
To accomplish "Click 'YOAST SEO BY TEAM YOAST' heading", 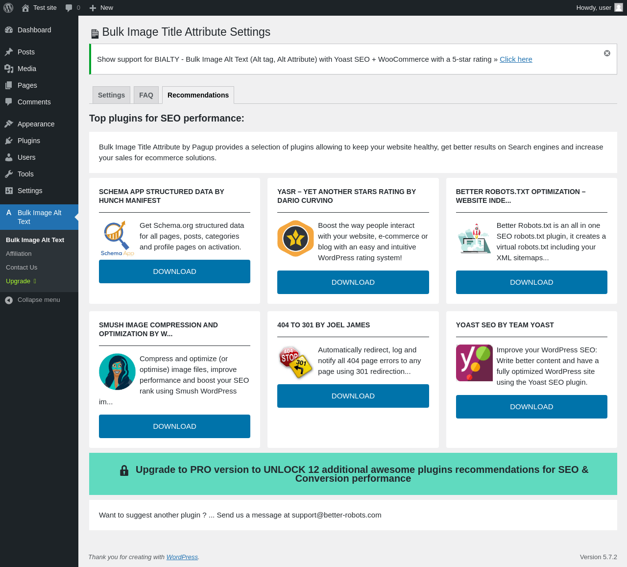I will 505,325.
